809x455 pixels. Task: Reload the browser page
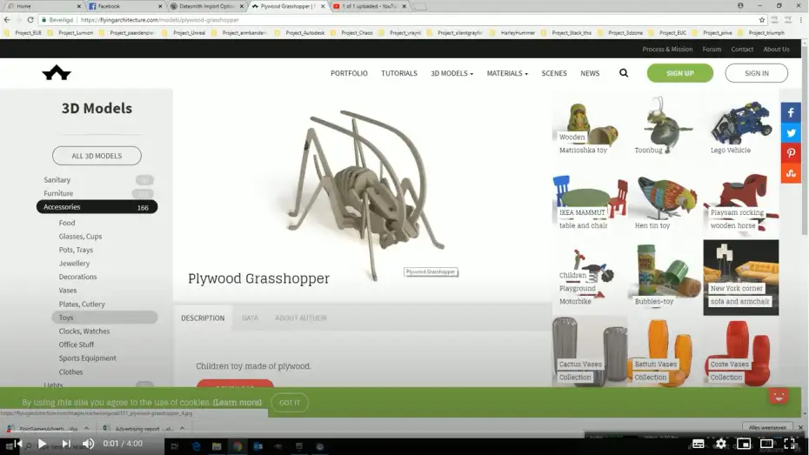coord(30,20)
